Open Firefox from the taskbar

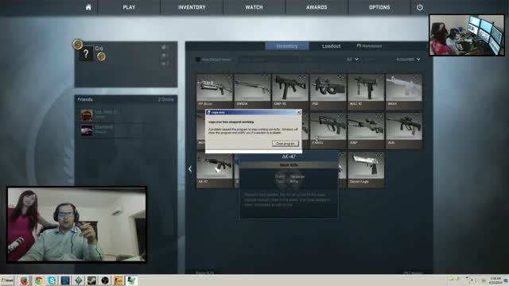click(25, 280)
